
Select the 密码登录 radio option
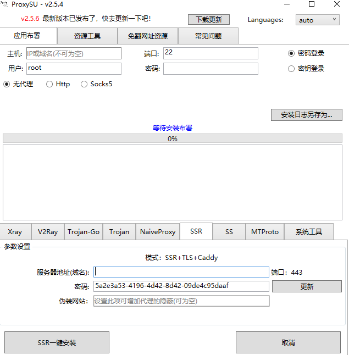291,53
